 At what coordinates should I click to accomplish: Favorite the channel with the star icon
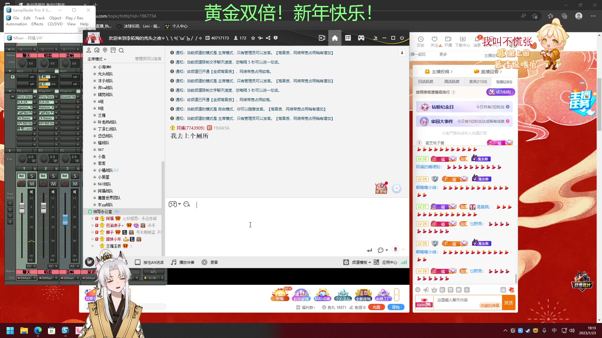coord(253,38)
